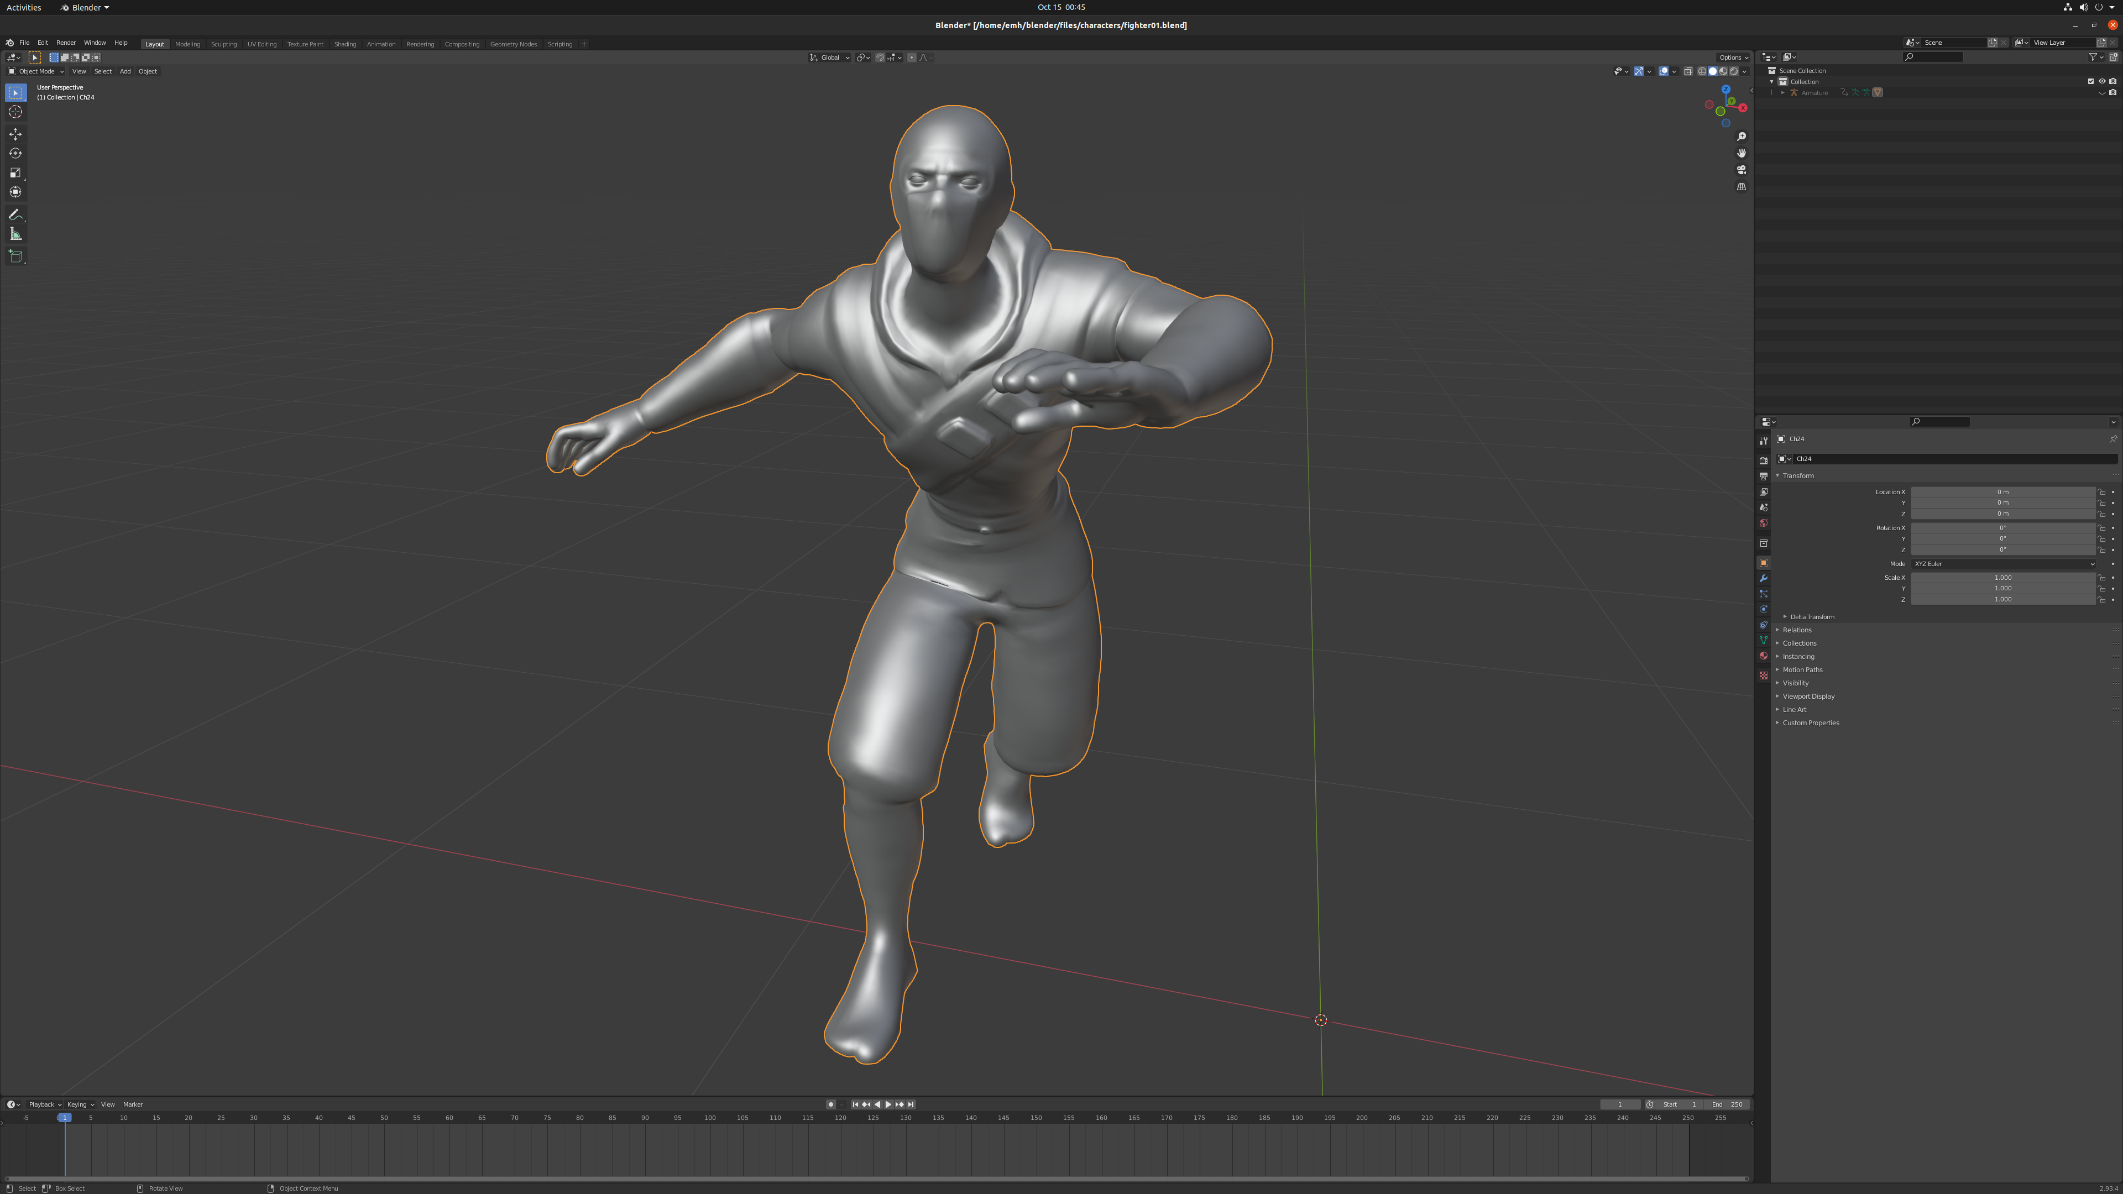Select the Measure tool
The width and height of the screenshot is (2123, 1194).
click(15, 234)
